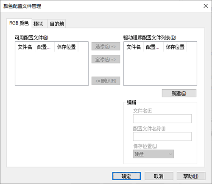Click 配置... column header in available profiles
Screen dimensions: 212x184
[x=45, y=47]
